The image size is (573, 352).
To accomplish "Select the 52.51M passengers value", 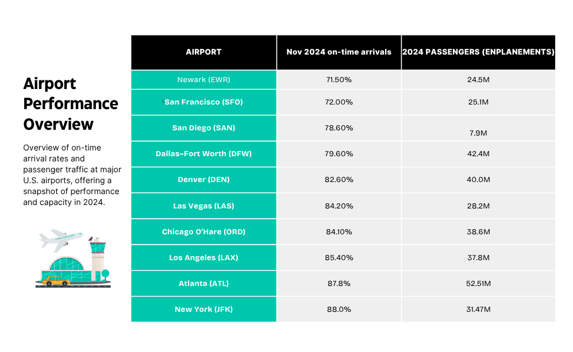I will pyautogui.click(x=478, y=284).
